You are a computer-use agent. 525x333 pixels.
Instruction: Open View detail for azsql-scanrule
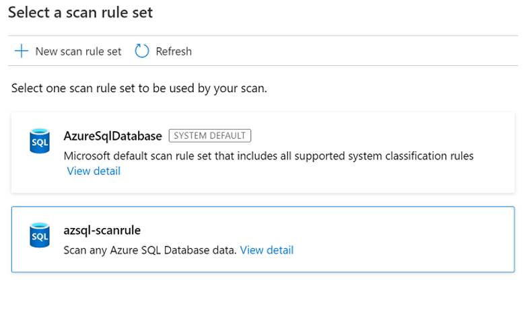tap(267, 250)
